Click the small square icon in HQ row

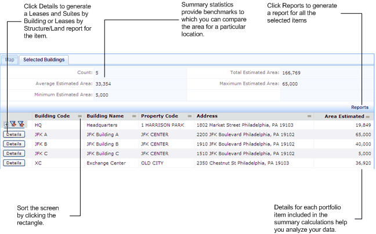[6, 124]
